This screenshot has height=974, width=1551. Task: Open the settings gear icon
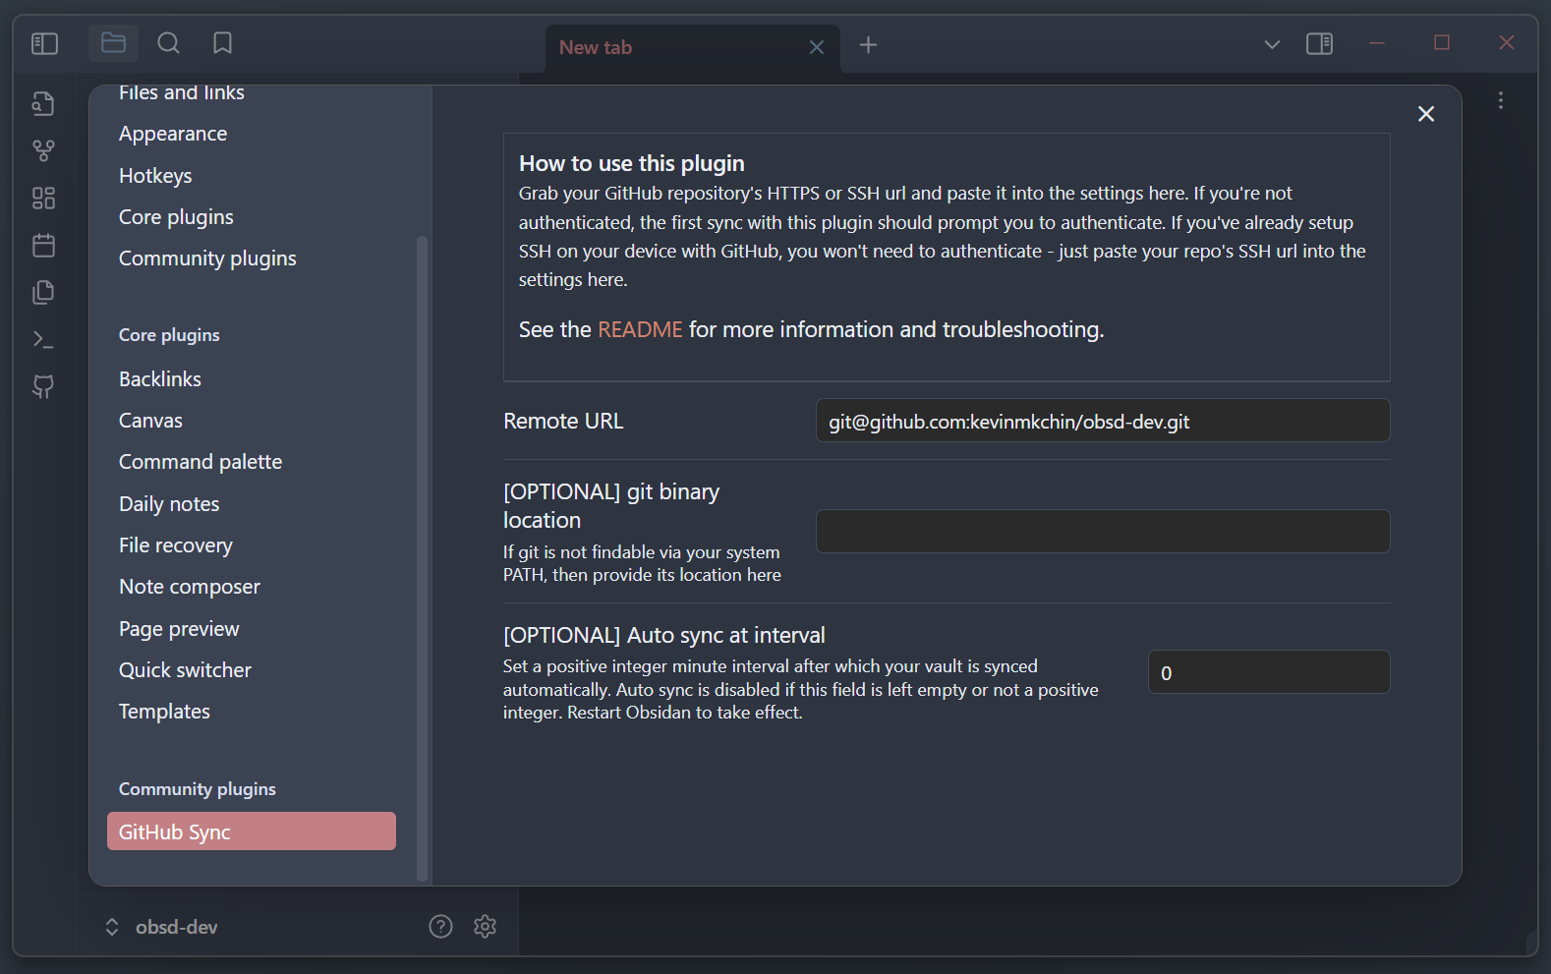pyautogui.click(x=485, y=926)
